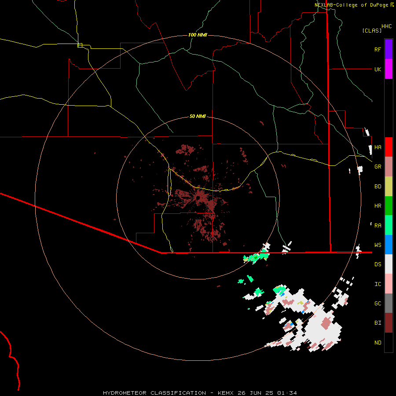This screenshot has width=396, height=396.
Task: Click the gray GC legend swatch
Action: 389,303
